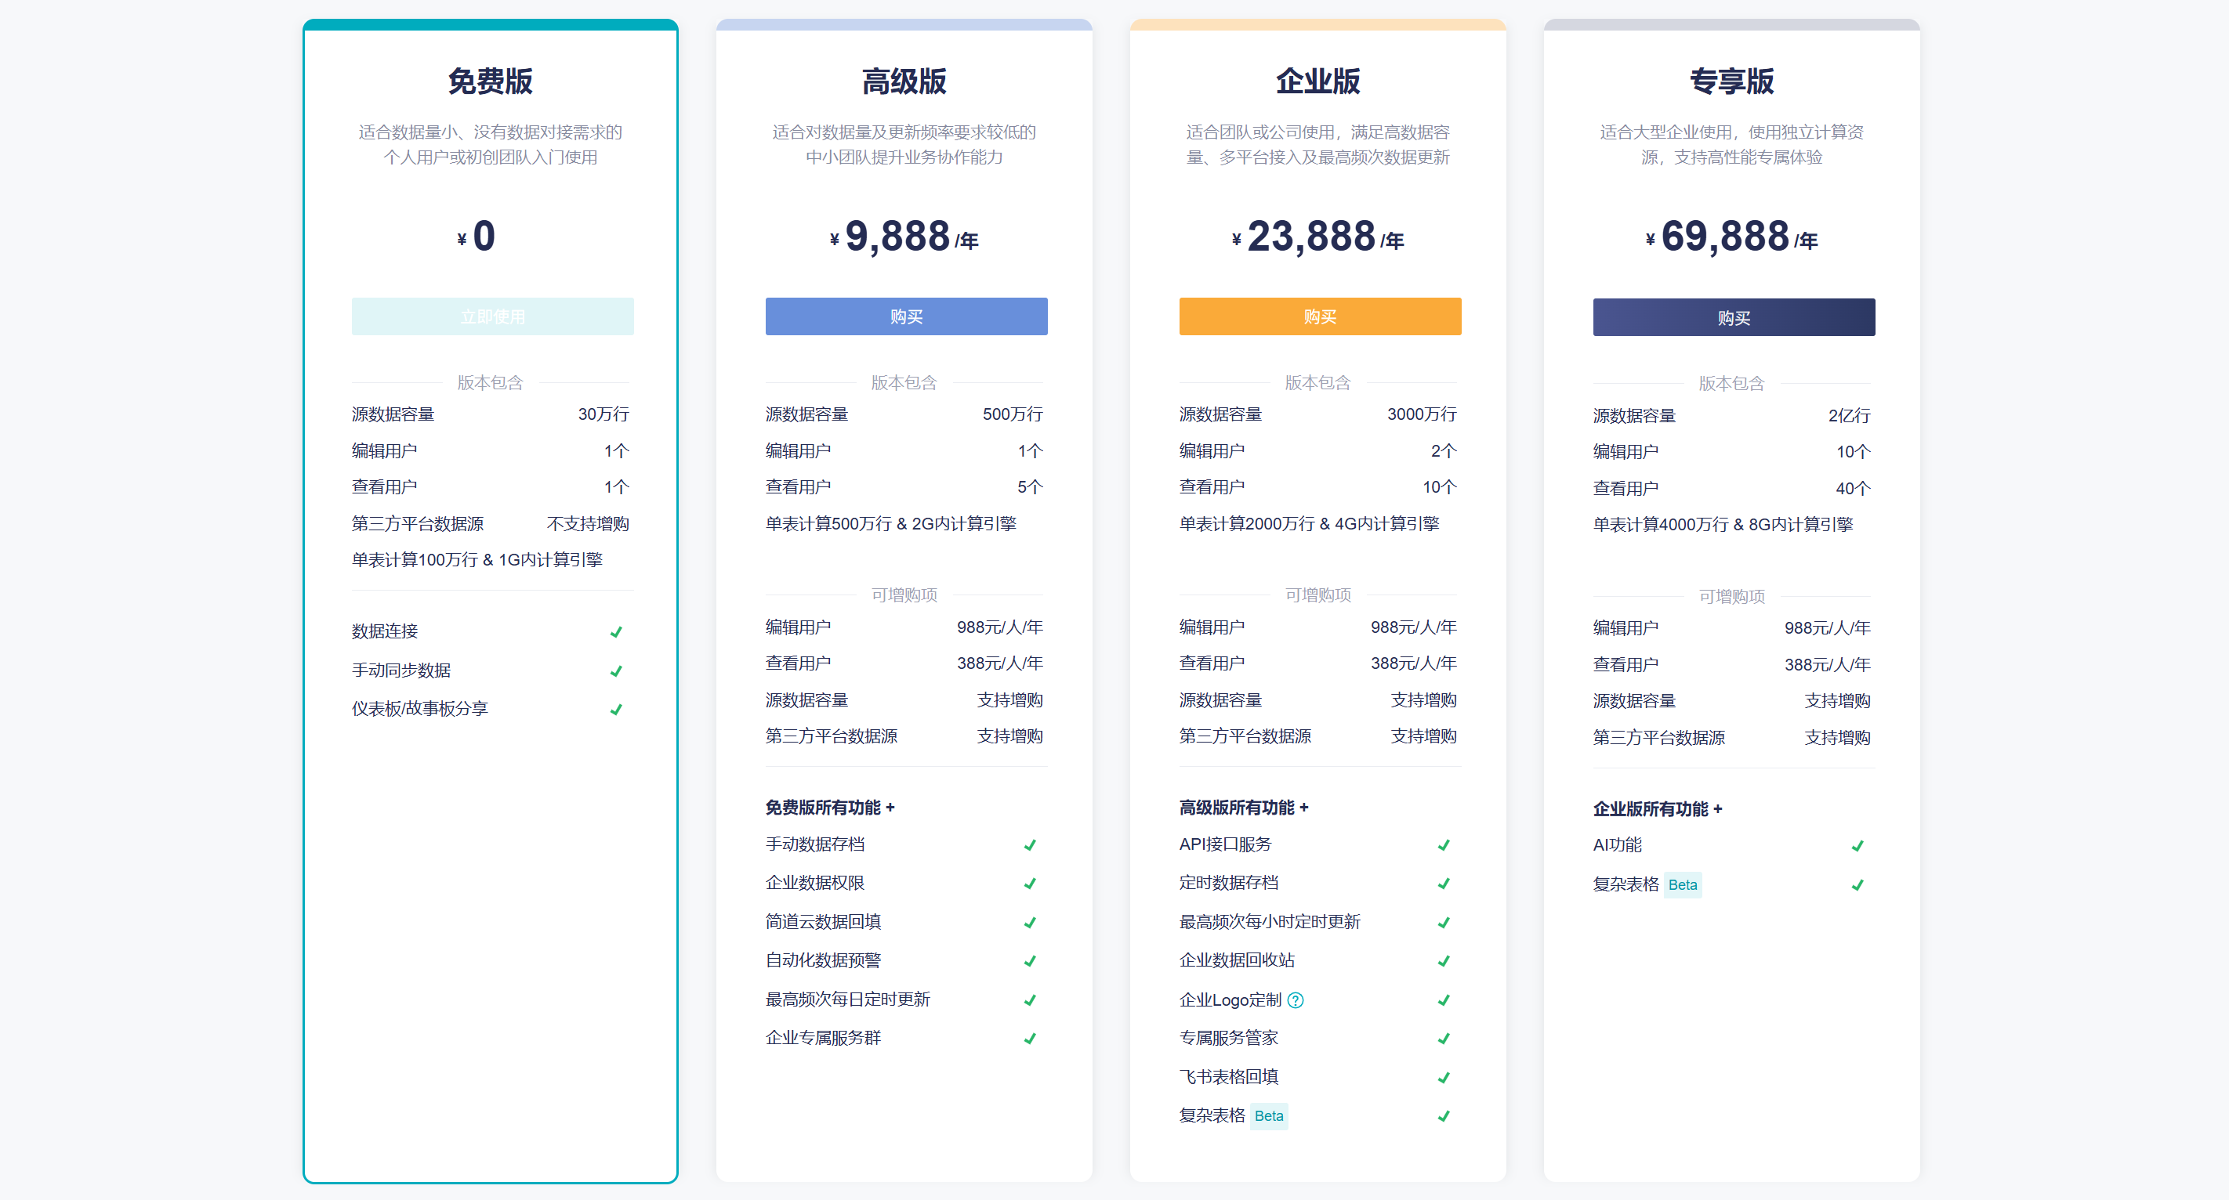Image resolution: width=2229 pixels, height=1200 pixels.
Task: Click the Beta badge in the 企业版 card
Action: (x=1269, y=1116)
